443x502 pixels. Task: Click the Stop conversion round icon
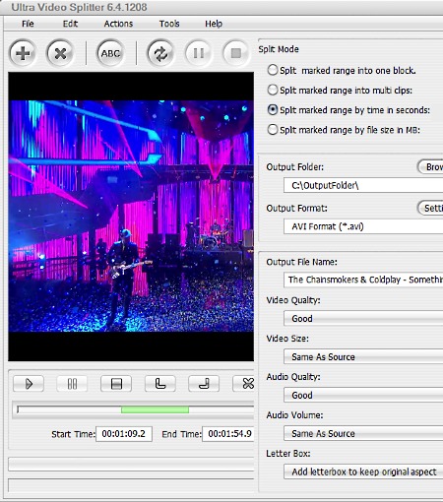(x=236, y=53)
